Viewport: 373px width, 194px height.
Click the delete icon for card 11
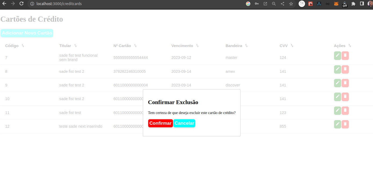[345, 111]
